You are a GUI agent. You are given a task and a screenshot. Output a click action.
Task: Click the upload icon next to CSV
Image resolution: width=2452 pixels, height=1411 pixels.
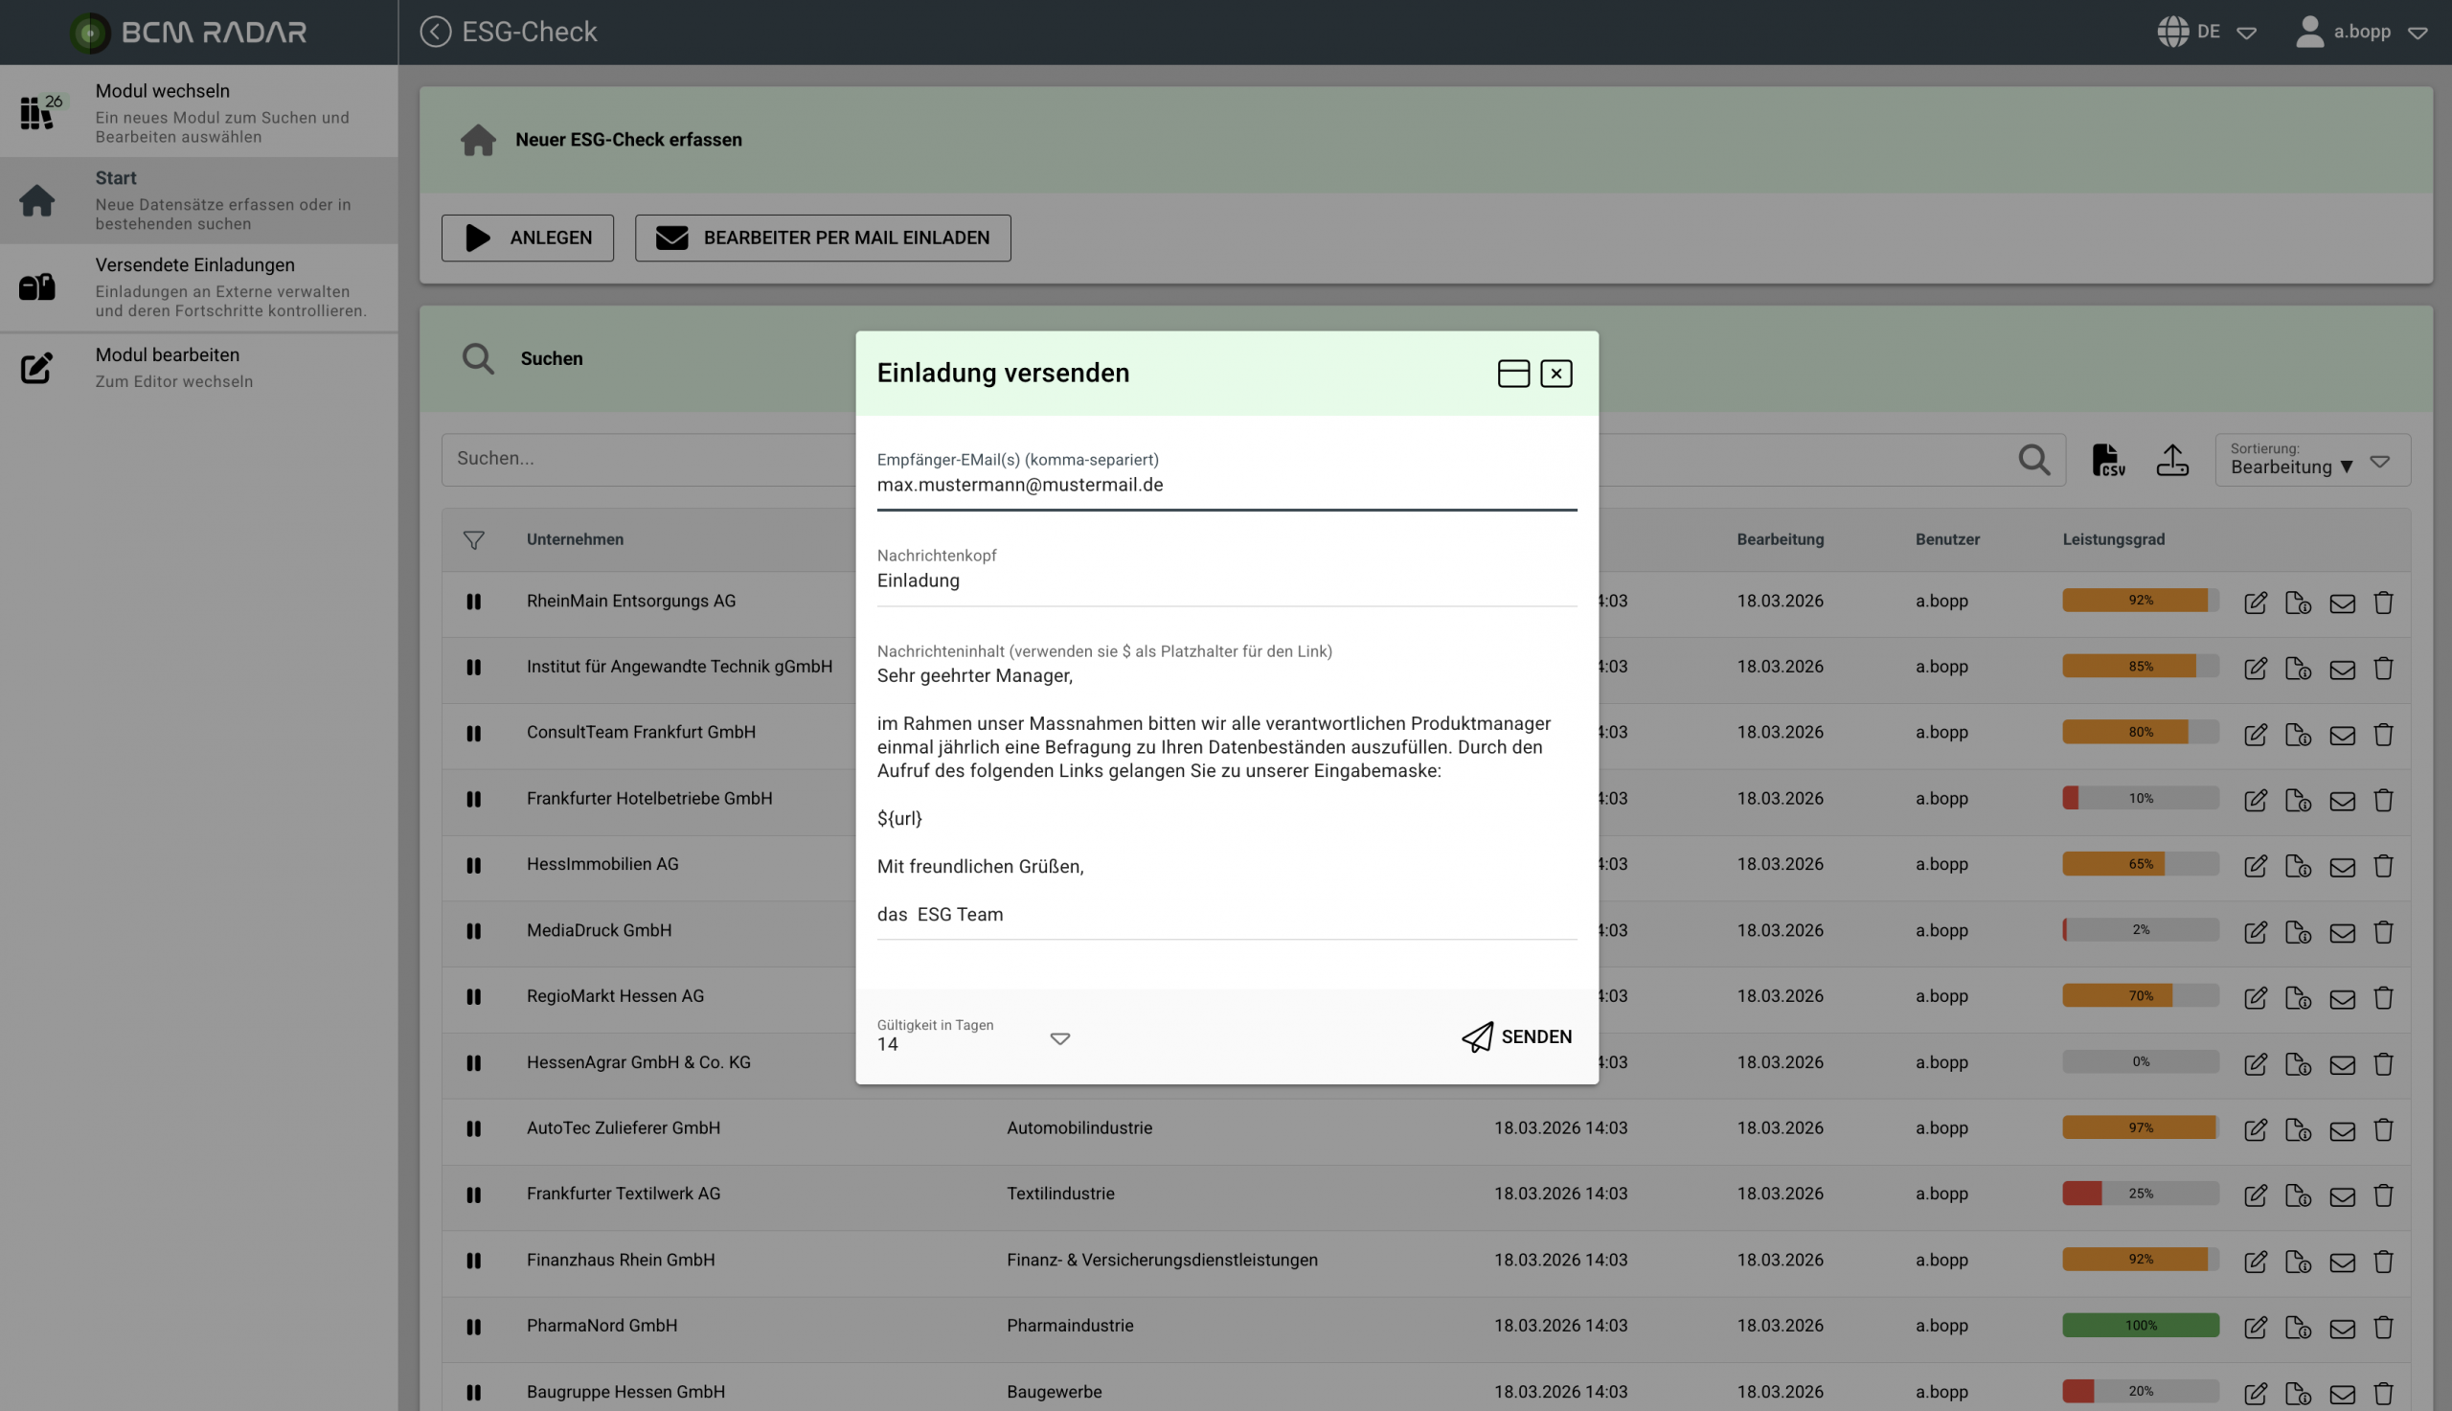[x=2172, y=460]
